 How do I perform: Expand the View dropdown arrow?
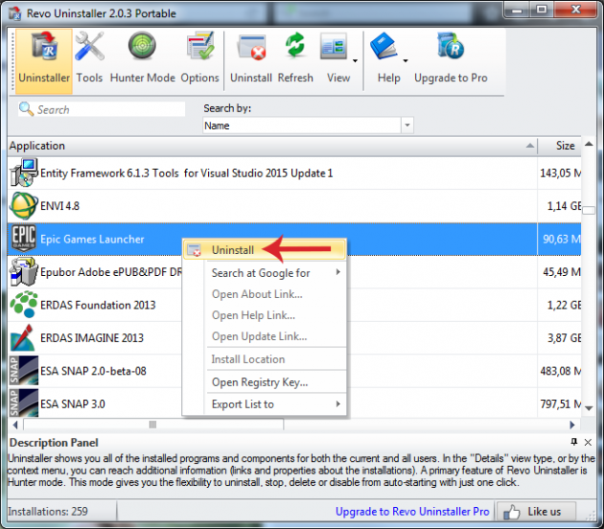(355, 59)
